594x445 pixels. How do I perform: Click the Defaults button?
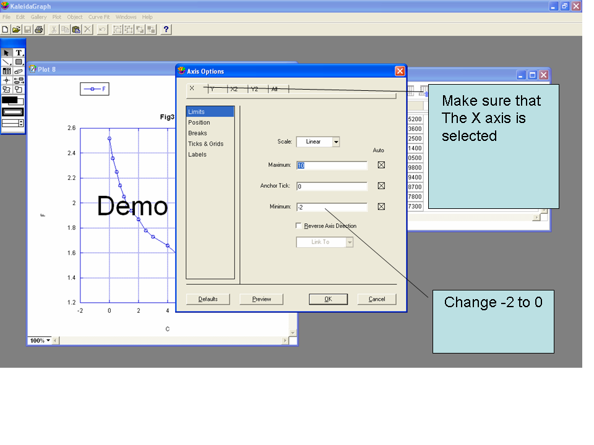[x=208, y=299]
